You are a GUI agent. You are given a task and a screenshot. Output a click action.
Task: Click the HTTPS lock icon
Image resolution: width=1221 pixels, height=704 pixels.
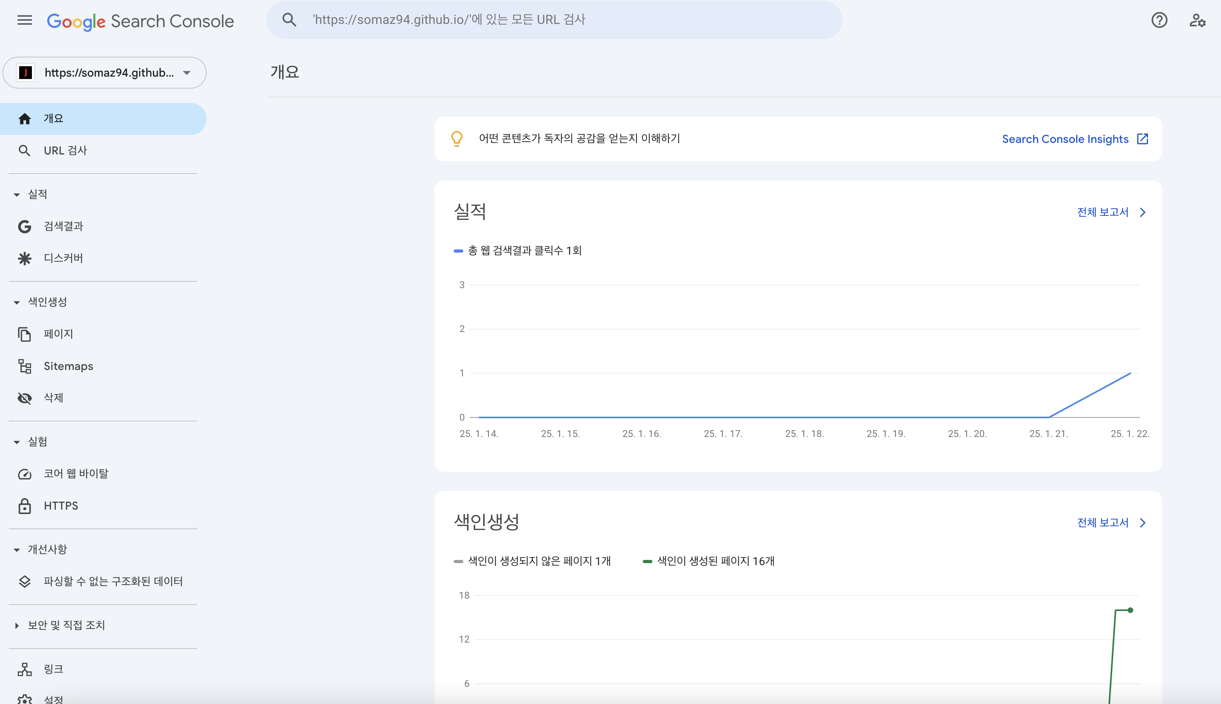click(x=25, y=506)
